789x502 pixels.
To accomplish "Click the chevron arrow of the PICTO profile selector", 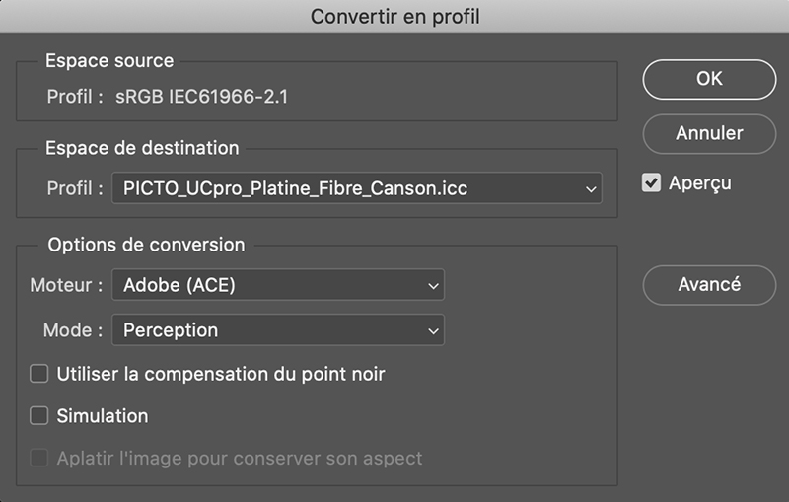I will tap(590, 187).
